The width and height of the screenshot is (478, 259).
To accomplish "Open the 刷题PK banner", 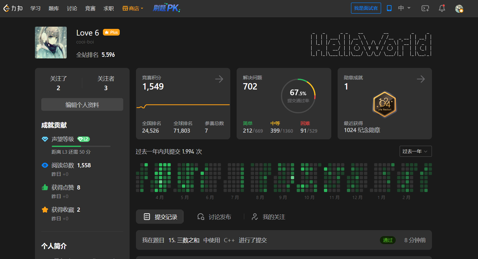I will (x=166, y=8).
